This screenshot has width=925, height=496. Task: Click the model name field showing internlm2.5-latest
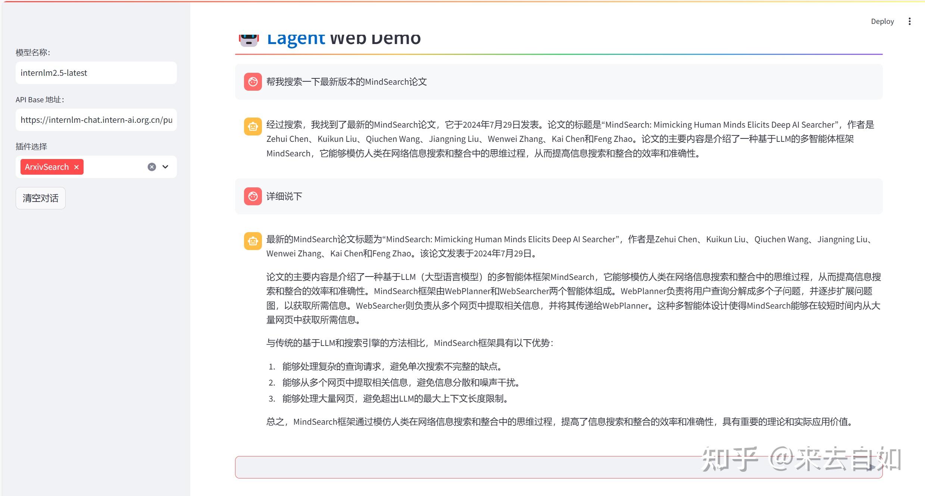click(x=96, y=72)
